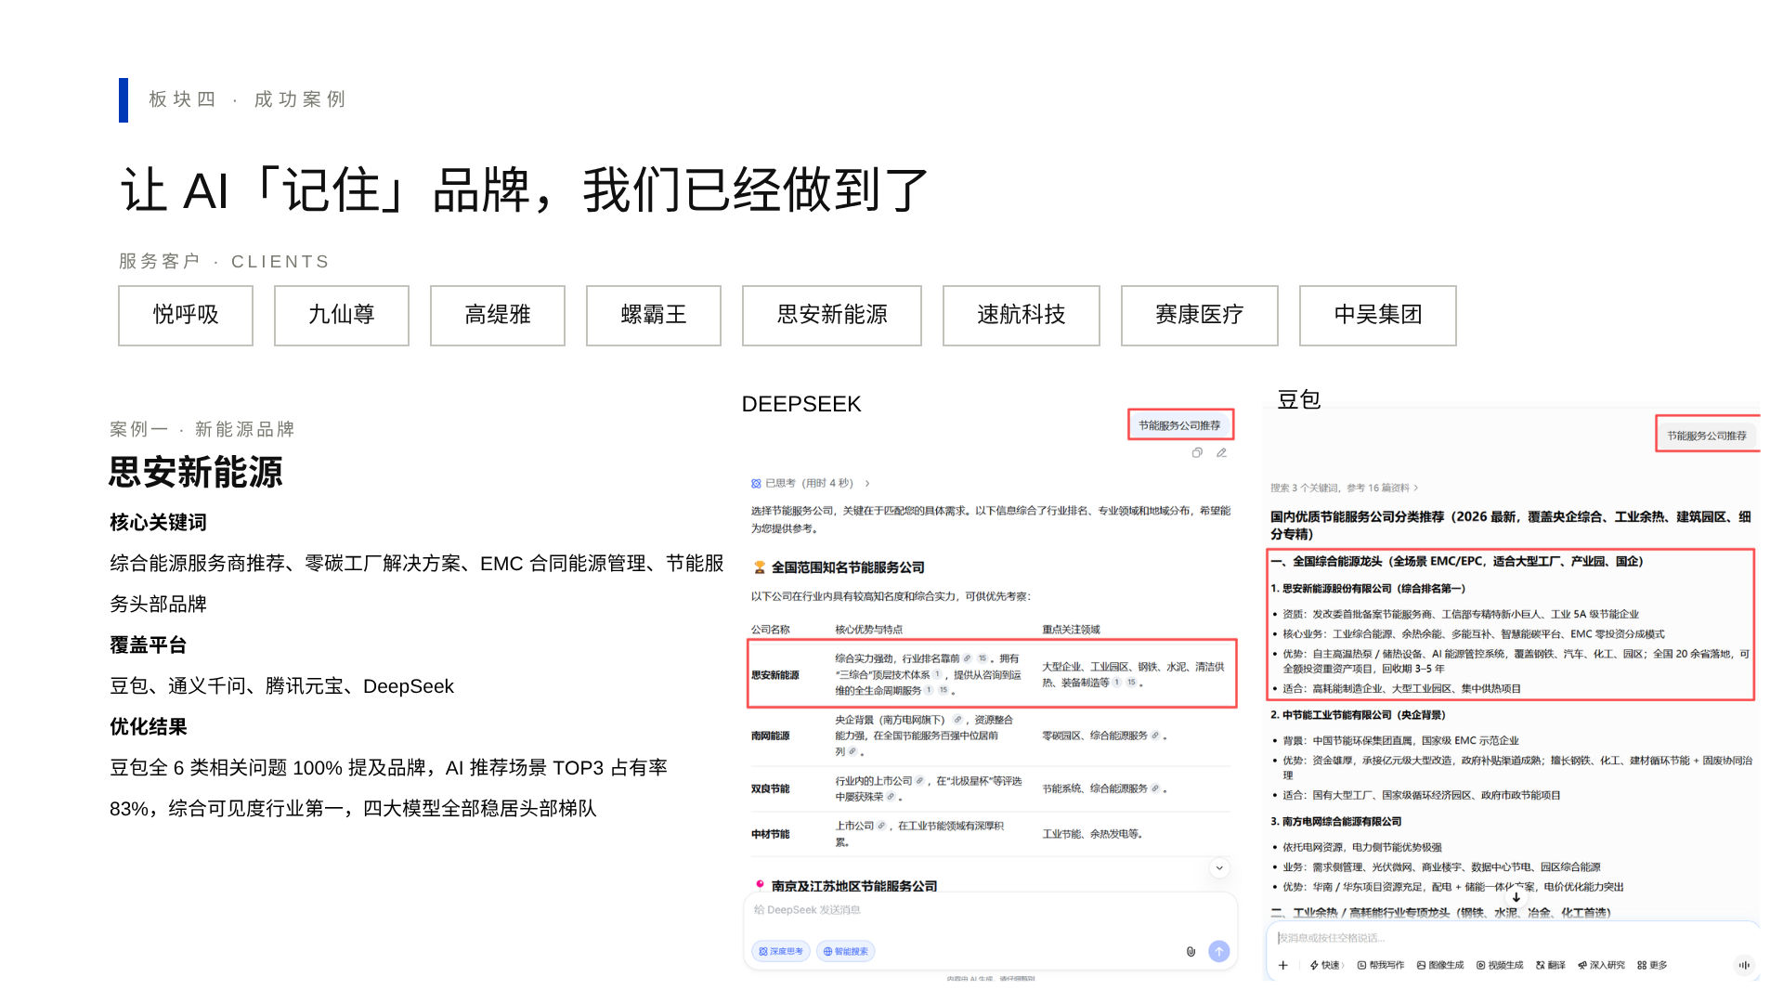Viewport: 1783px width, 1003px height.
Task: Click the large 思安新能源 case heading
Action: 196,473
